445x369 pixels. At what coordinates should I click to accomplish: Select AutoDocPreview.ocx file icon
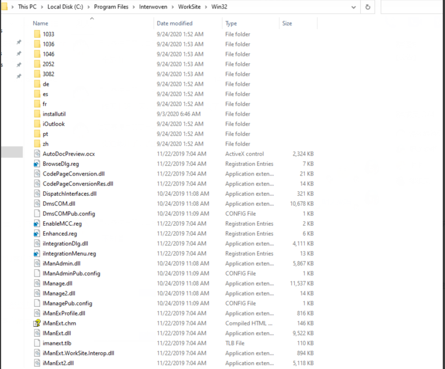[x=37, y=153]
